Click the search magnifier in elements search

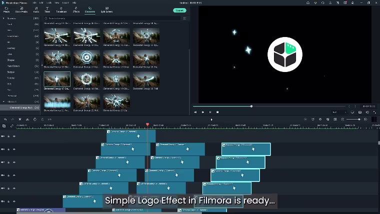point(46,18)
